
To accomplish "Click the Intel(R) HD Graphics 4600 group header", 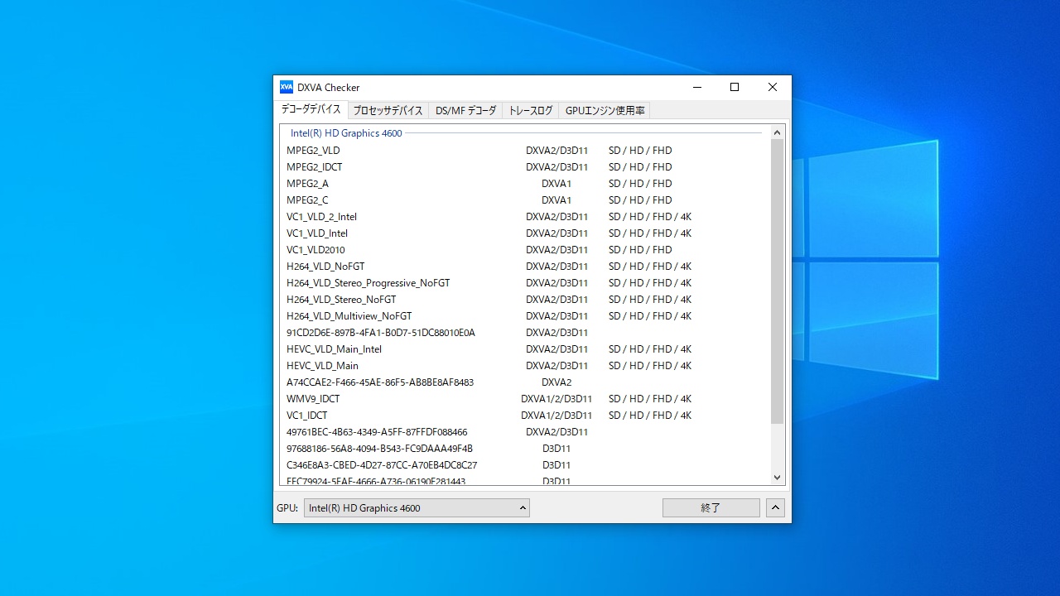I will click(x=346, y=133).
